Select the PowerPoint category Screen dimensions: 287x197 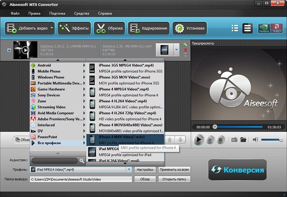pyautogui.click(x=58, y=137)
